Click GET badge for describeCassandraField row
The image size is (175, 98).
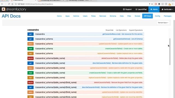30,87
